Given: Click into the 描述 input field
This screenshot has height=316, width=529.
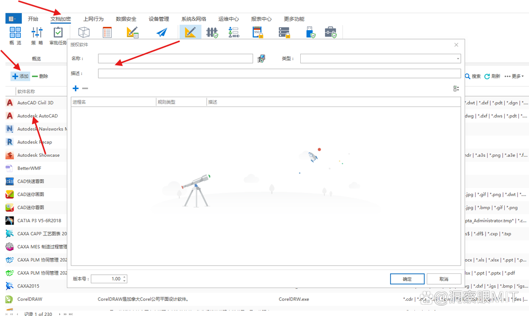Looking at the screenshot, I should tap(279, 74).
